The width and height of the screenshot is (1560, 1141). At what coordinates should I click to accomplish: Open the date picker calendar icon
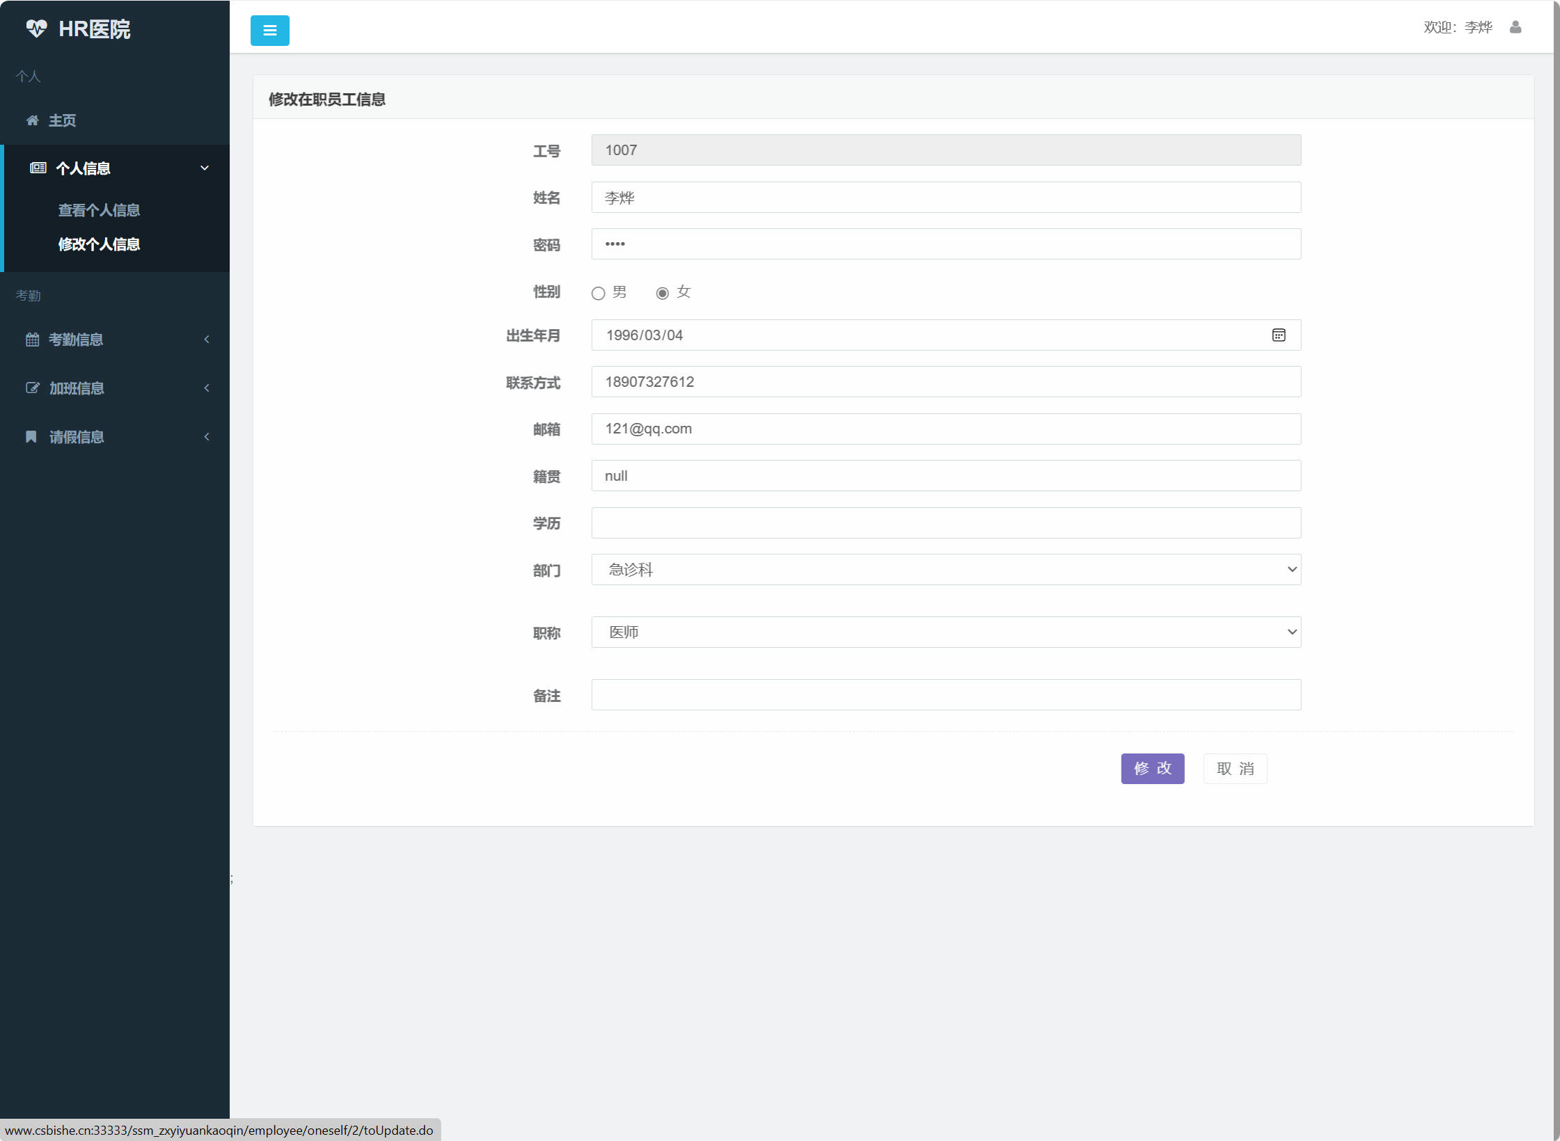coord(1278,335)
